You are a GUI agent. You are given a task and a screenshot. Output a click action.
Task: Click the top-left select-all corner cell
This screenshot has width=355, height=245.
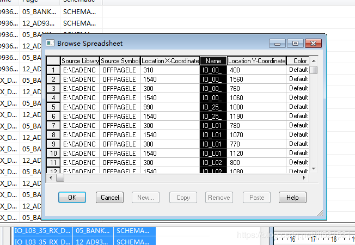click(x=53, y=61)
